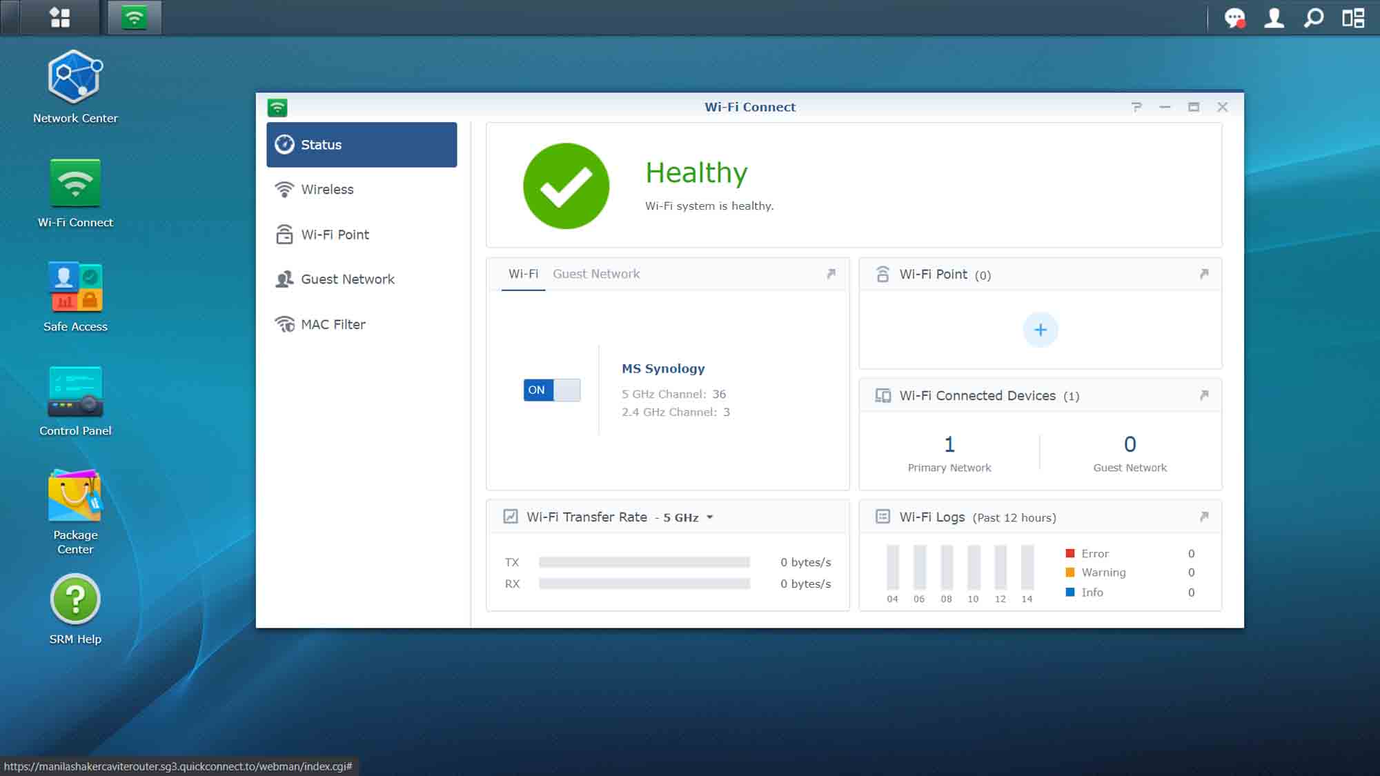
Task: Go to Wi-Fi Point in sidebar
Action: [x=362, y=235]
